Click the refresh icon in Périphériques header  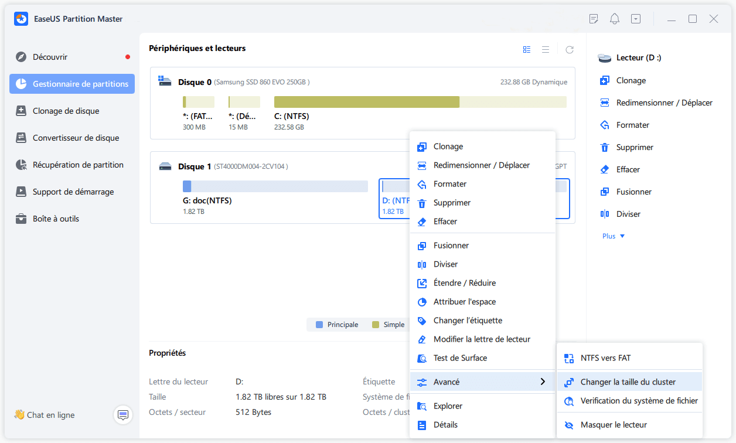tap(569, 50)
